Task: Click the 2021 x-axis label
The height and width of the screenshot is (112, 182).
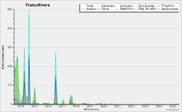Action: point(117,106)
